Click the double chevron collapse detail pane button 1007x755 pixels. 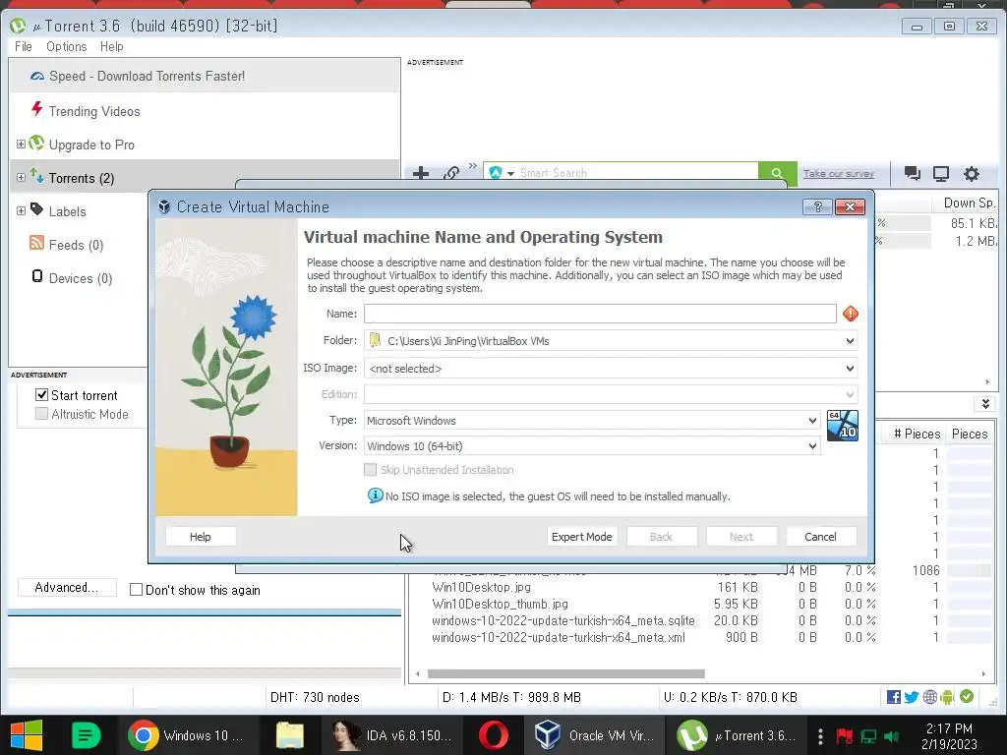click(x=985, y=404)
